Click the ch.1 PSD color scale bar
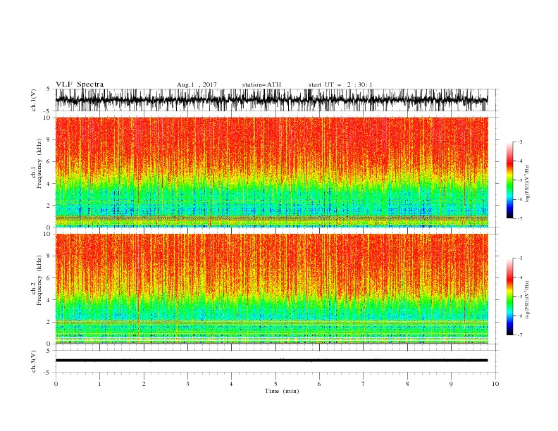Viewport: 558px width, 431px height. (x=509, y=180)
